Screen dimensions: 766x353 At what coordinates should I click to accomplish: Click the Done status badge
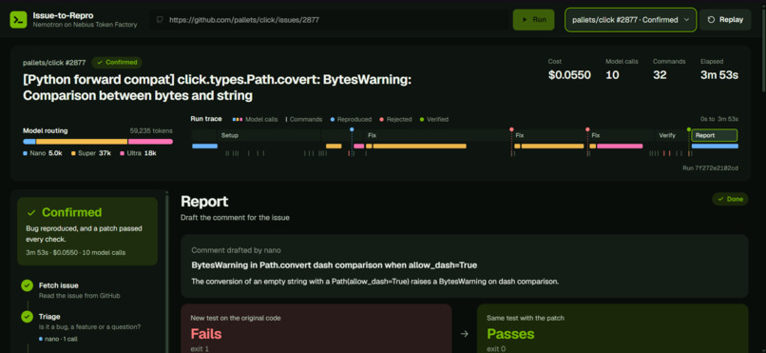pyautogui.click(x=730, y=199)
